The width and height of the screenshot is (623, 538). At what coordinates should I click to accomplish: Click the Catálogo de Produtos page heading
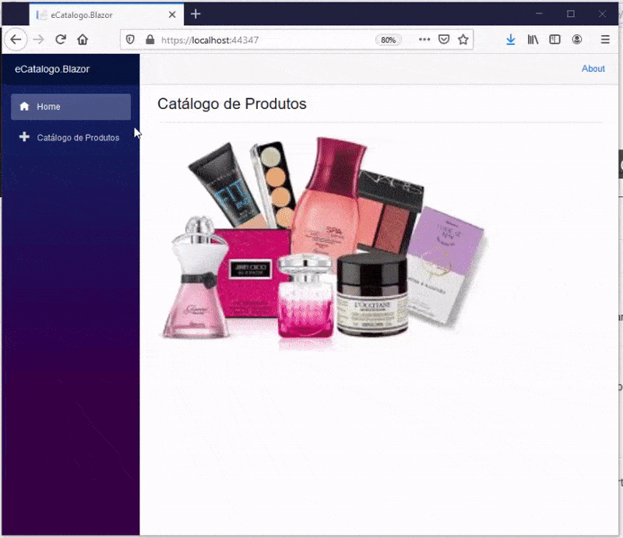click(x=232, y=104)
